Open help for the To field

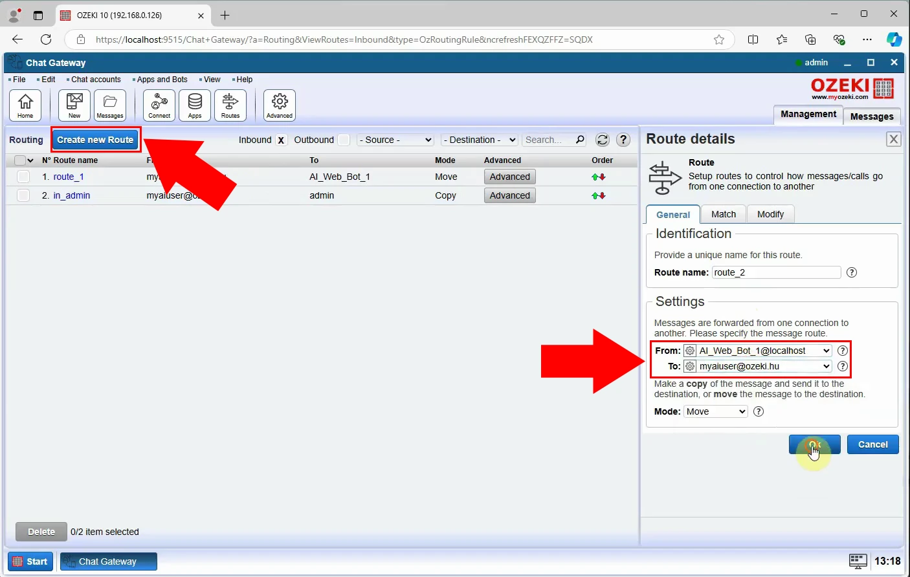[843, 366]
